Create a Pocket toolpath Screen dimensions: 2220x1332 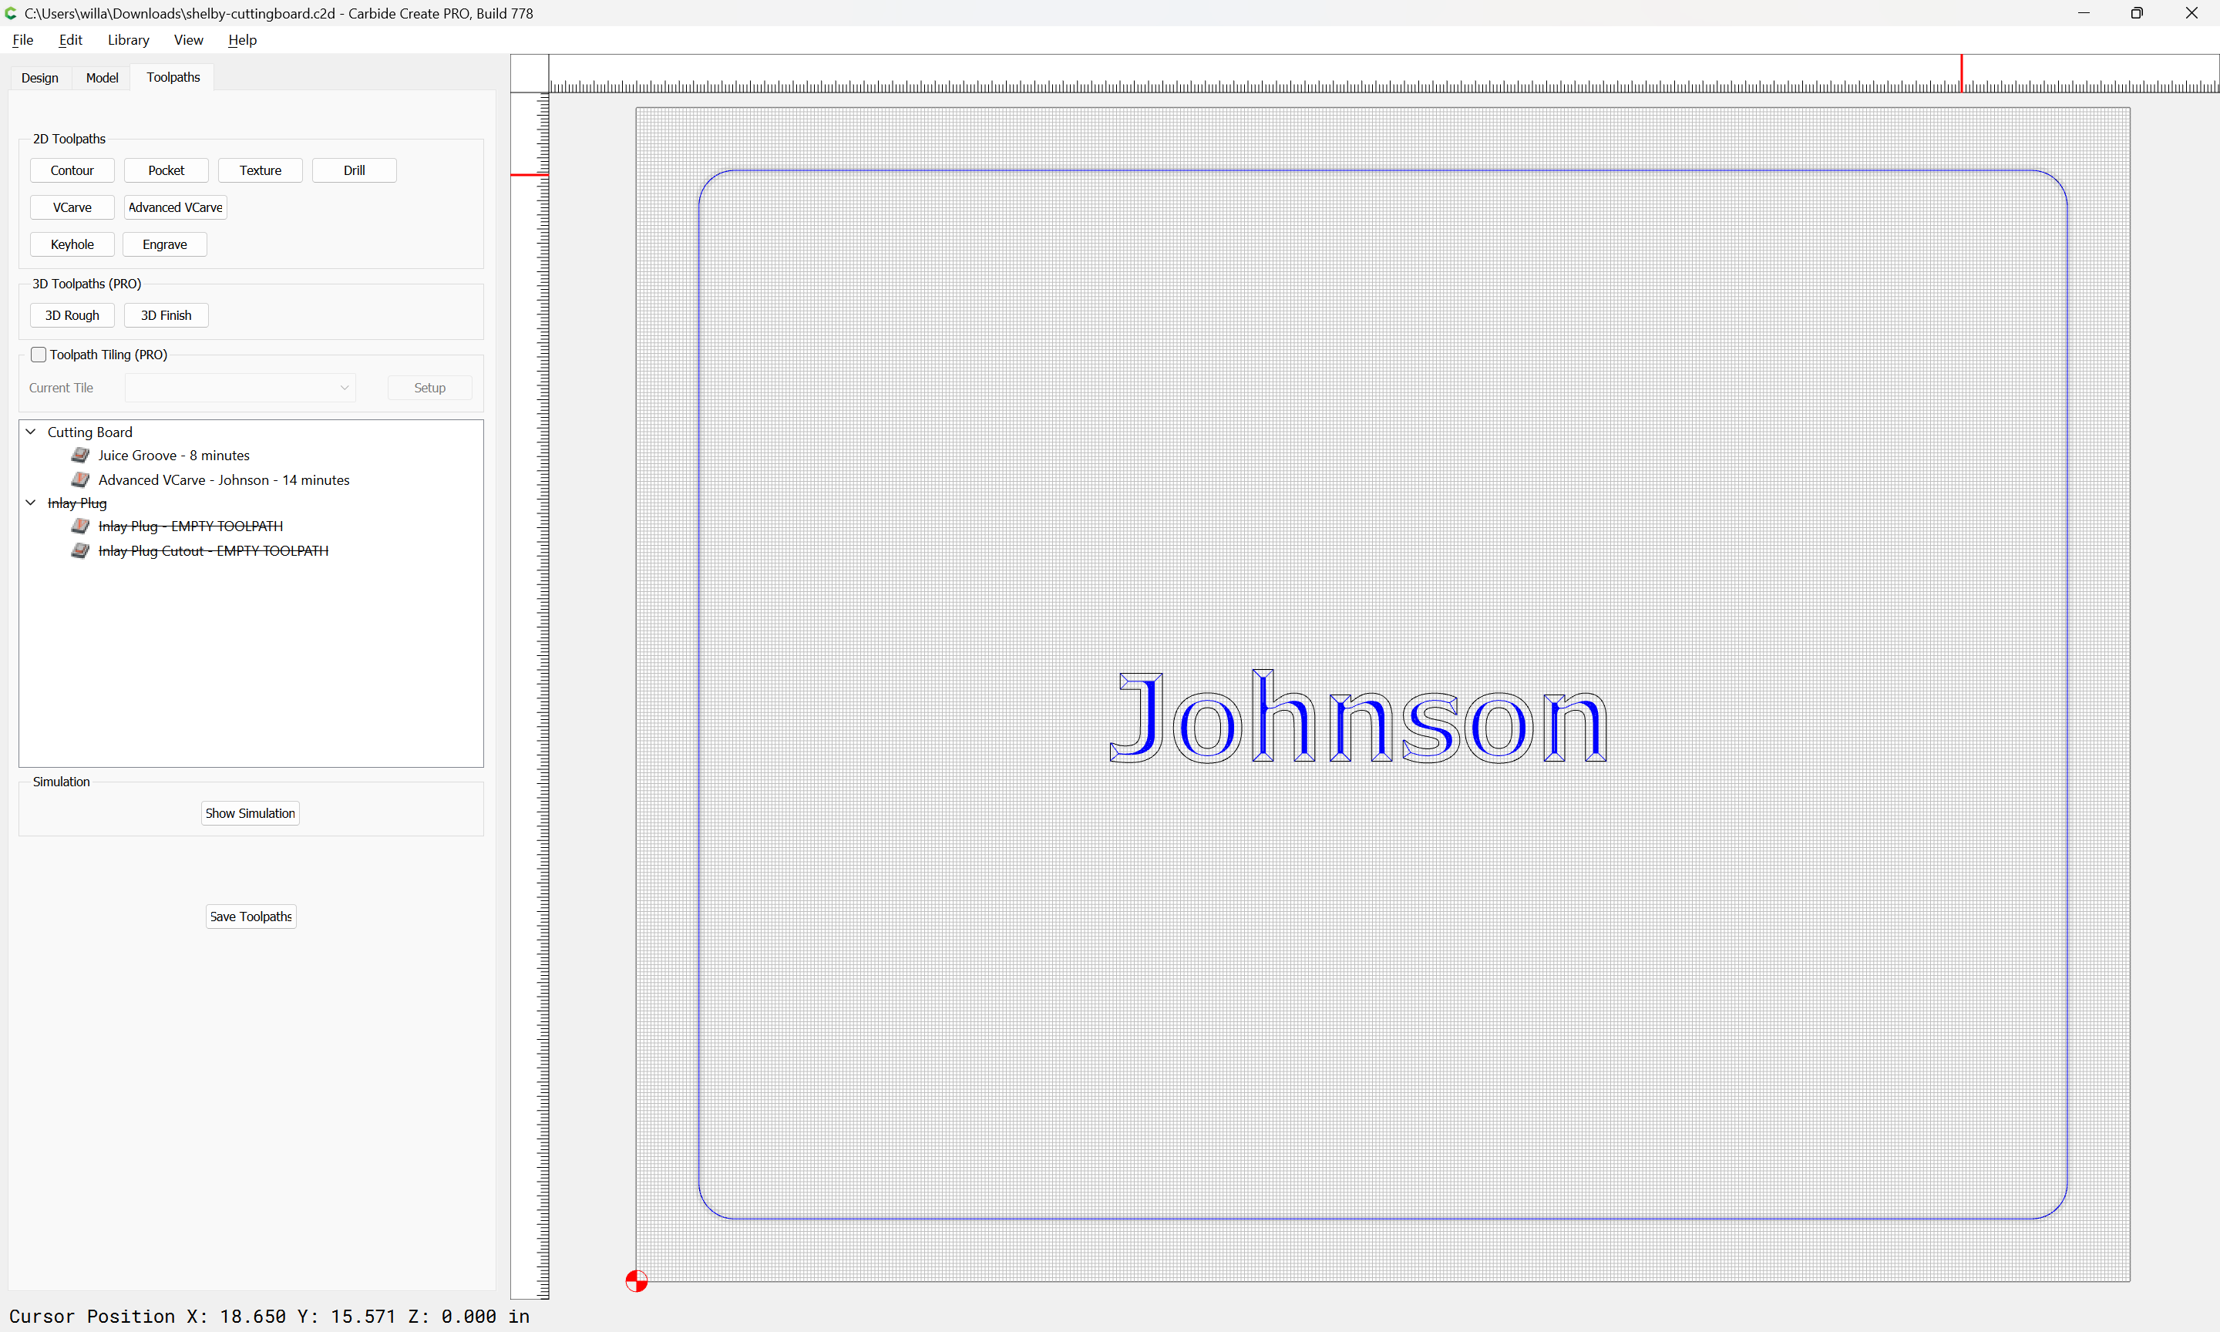pyautogui.click(x=166, y=170)
